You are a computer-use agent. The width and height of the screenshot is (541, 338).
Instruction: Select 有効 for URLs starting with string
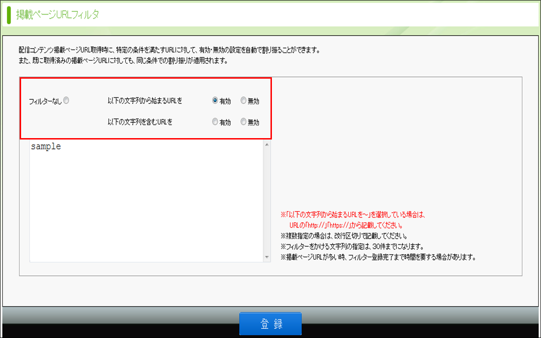215,100
